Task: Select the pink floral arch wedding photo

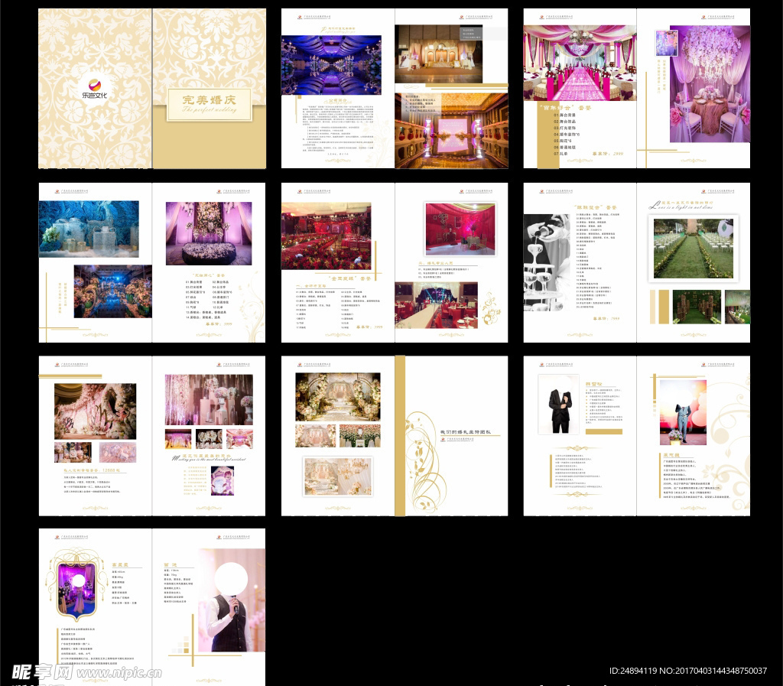Action: [95, 411]
